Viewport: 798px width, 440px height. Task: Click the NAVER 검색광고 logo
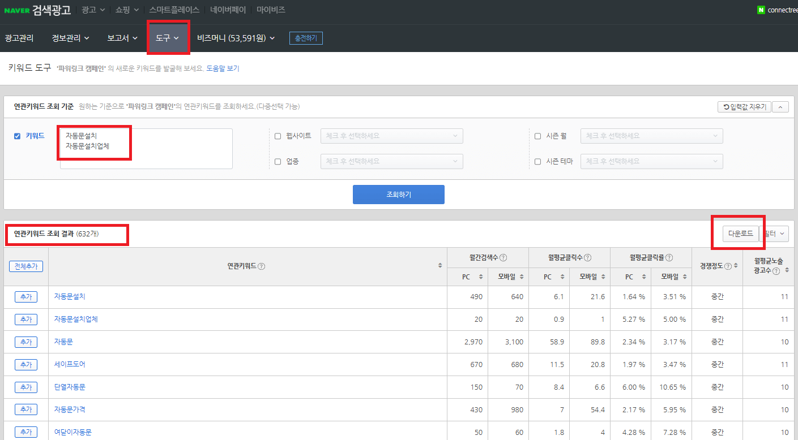(x=37, y=10)
